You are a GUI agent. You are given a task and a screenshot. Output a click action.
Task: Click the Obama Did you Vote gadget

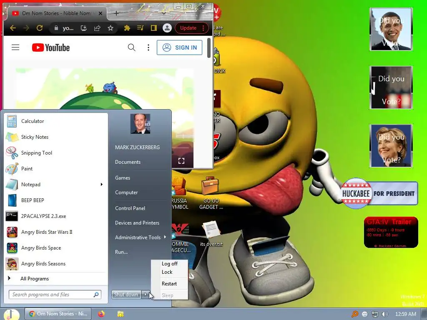pos(391,29)
